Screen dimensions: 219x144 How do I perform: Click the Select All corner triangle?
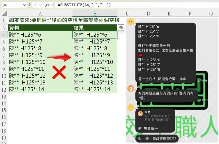(x=4, y=13)
